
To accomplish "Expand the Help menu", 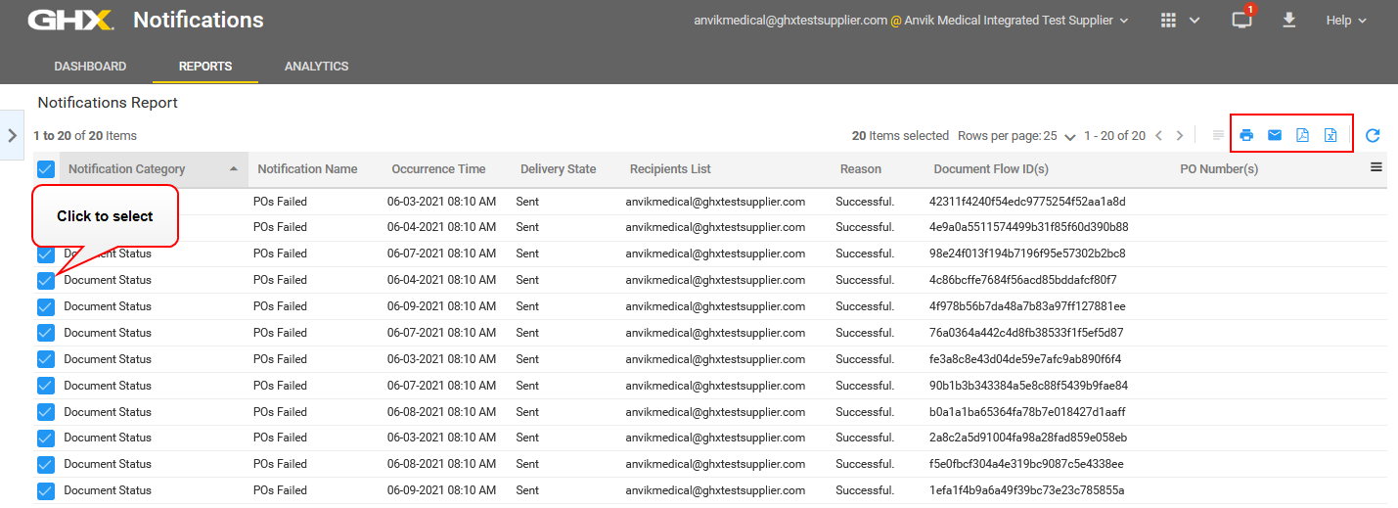I will coord(1345,21).
